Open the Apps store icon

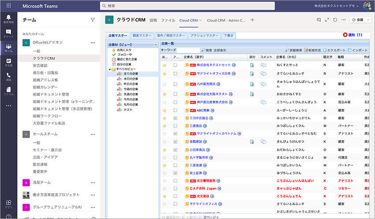[x=8, y=204]
